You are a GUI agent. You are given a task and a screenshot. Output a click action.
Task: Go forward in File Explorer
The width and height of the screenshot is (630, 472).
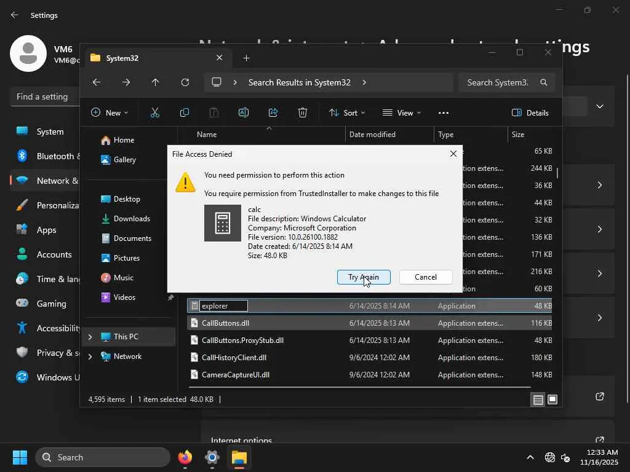pos(126,82)
